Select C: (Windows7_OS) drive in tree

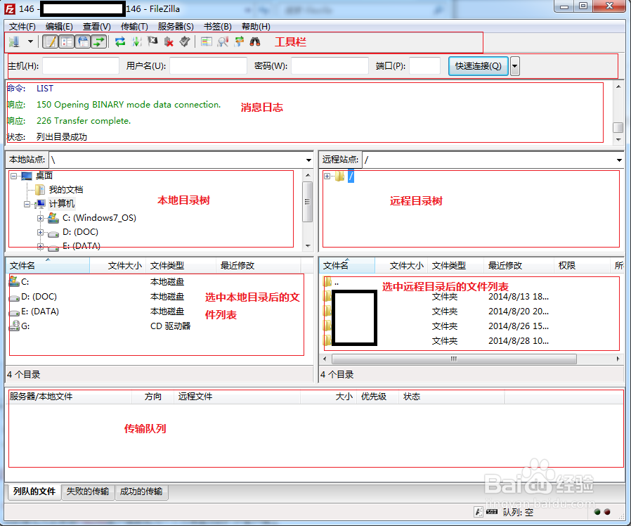click(x=99, y=218)
